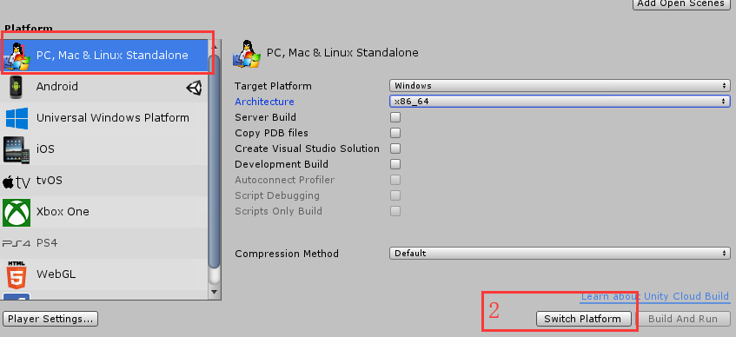Choose the PS4 logo icon
736x337 pixels.
click(x=17, y=243)
